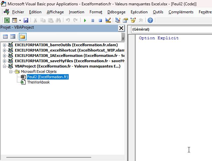Select Feuil2 (Excelformation.fr) sheet module
The height and width of the screenshot is (161, 212).
[47, 77]
